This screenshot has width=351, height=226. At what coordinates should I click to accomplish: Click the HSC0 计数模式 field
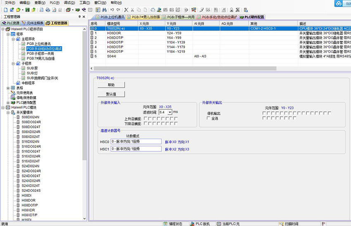click(x=136, y=141)
